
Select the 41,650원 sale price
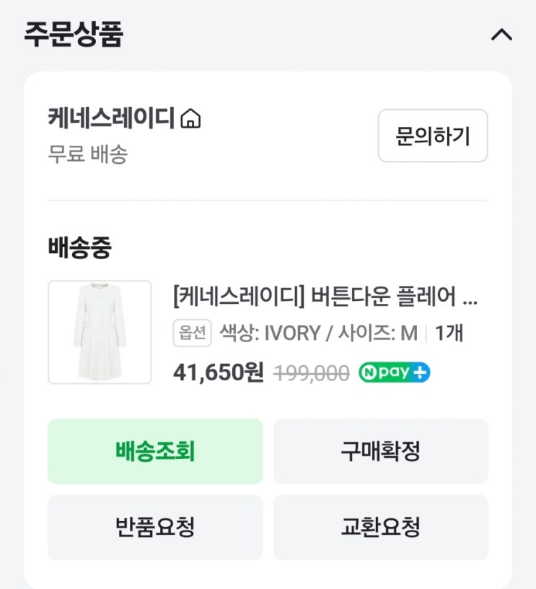(218, 372)
